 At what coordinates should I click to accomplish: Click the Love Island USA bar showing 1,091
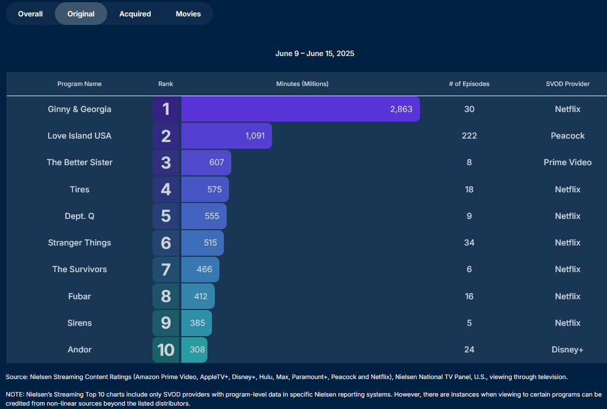227,136
